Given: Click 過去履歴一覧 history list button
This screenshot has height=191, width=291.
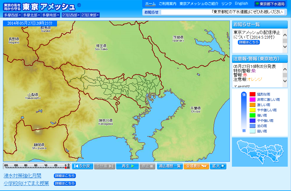Looking at the screenshot, I should point(170,166).
